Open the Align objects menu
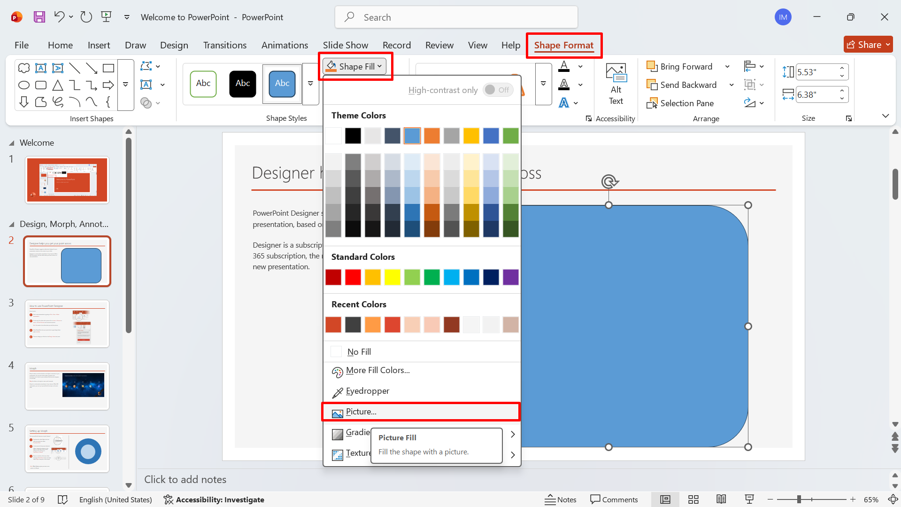Screen dimensions: 901x507 [x=754, y=66]
